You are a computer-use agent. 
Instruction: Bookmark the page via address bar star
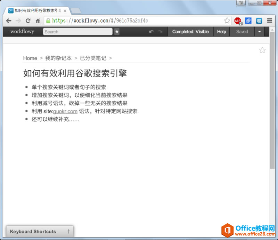click(x=227, y=21)
